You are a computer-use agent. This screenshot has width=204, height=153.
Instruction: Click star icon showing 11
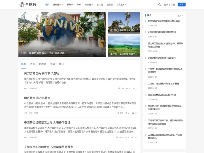126,113
